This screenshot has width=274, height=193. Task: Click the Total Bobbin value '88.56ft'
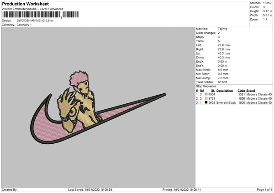(x=222, y=82)
